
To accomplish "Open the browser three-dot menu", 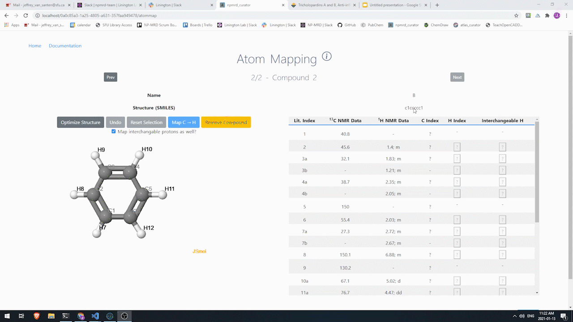I will coord(566,15).
